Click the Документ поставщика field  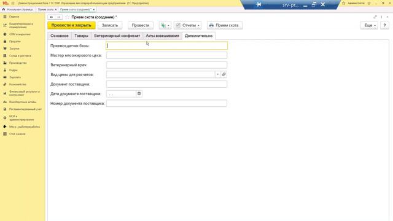point(166,84)
